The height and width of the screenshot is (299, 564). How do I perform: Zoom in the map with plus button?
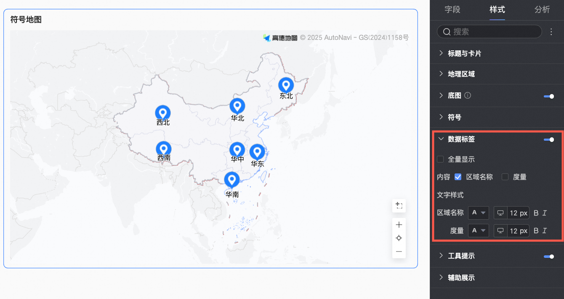(399, 225)
